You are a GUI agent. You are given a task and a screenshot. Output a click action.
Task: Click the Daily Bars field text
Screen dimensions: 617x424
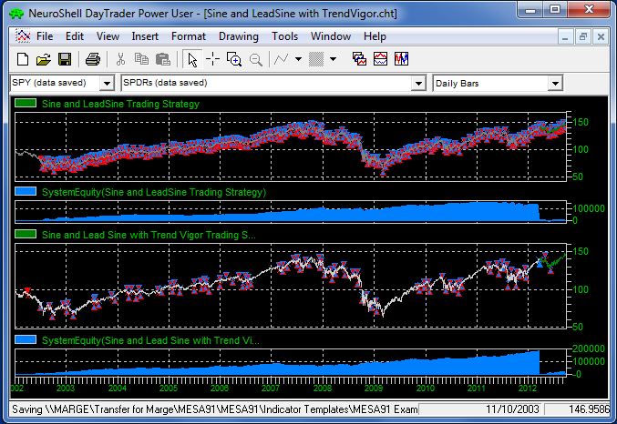click(x=457, y=84)
